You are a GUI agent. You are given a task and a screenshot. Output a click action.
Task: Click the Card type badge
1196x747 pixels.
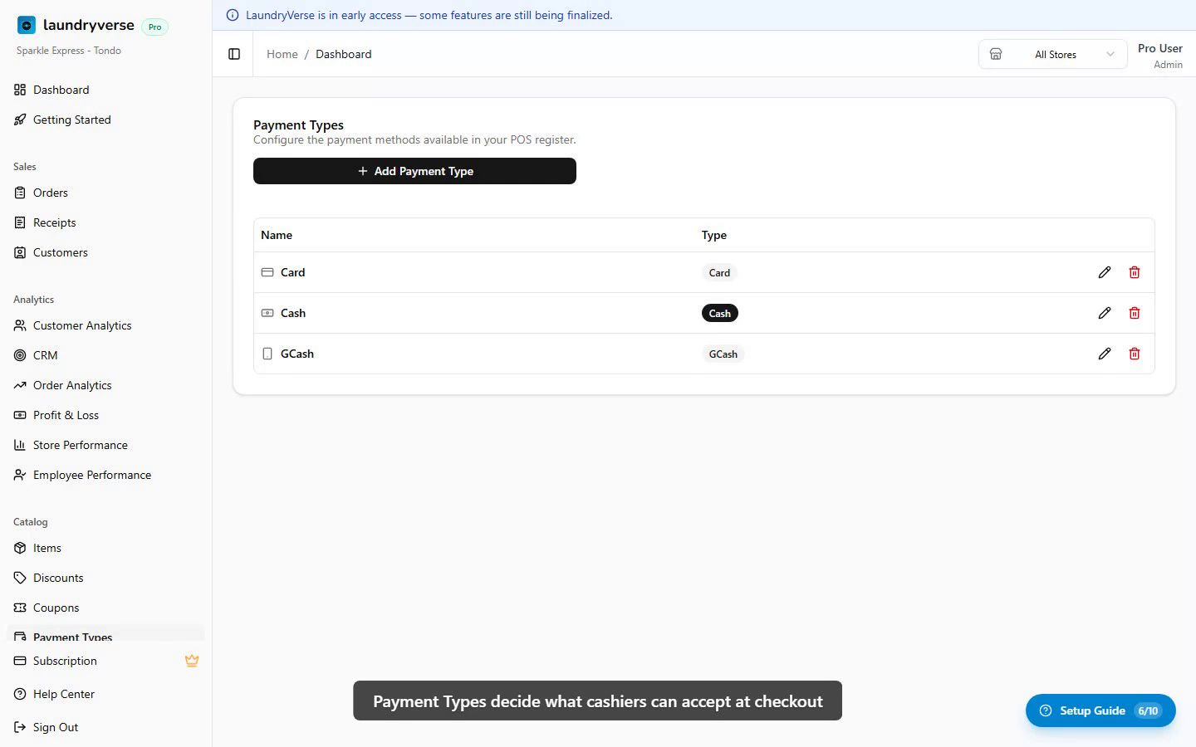point(719,272)
